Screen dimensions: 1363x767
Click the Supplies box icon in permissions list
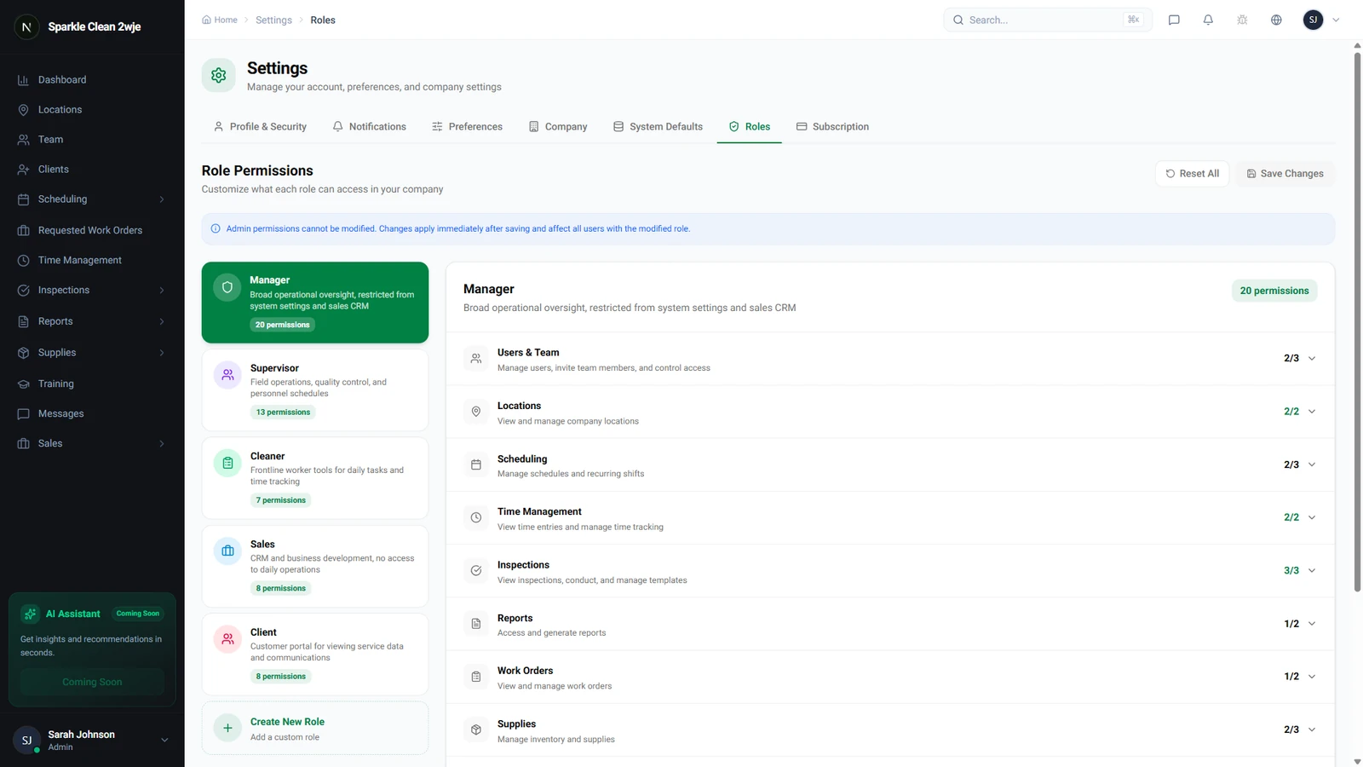pos(476,730)
